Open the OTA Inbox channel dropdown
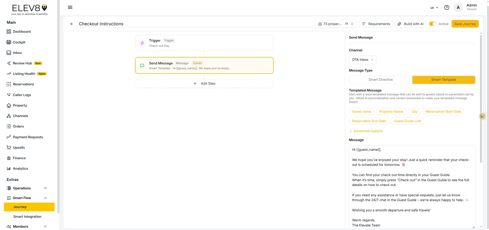The height and width of the screenshot is (230, 489). tap(362, 60)
